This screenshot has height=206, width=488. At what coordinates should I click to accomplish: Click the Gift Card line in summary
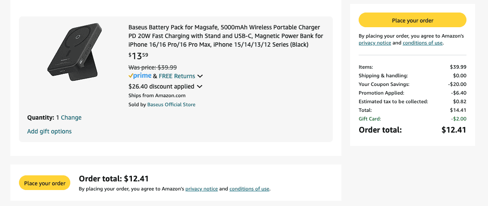tap(370, 119)
